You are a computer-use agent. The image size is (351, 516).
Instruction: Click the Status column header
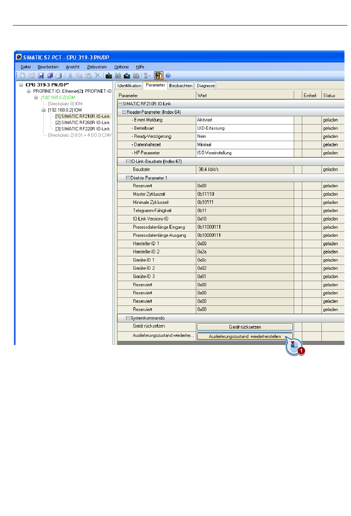click(x=333, y=95)
